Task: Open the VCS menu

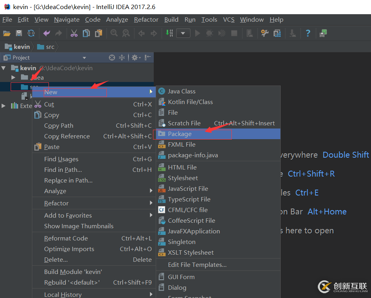Action: click(x=228, y=19)
